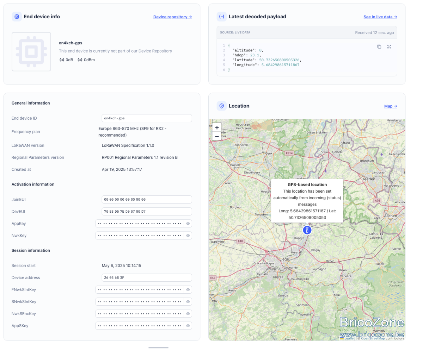Viewport: 423px width, 350px height.
Task: Open the Device repository link
Action: point(173,17)
